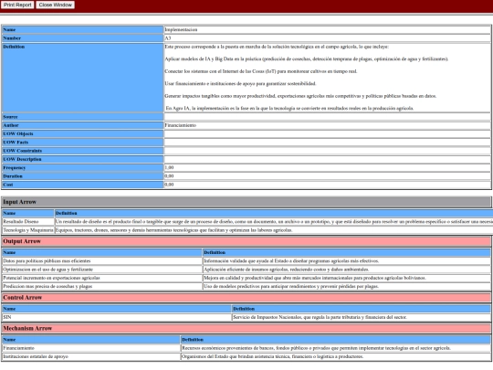Select mechanism "Financiamiento" row name
The width and height of the screenshot is (493, 370).
coord(19,348)
